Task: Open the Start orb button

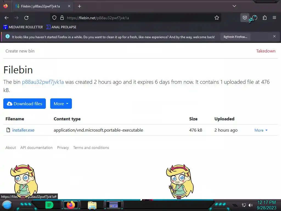Action: 7,205
